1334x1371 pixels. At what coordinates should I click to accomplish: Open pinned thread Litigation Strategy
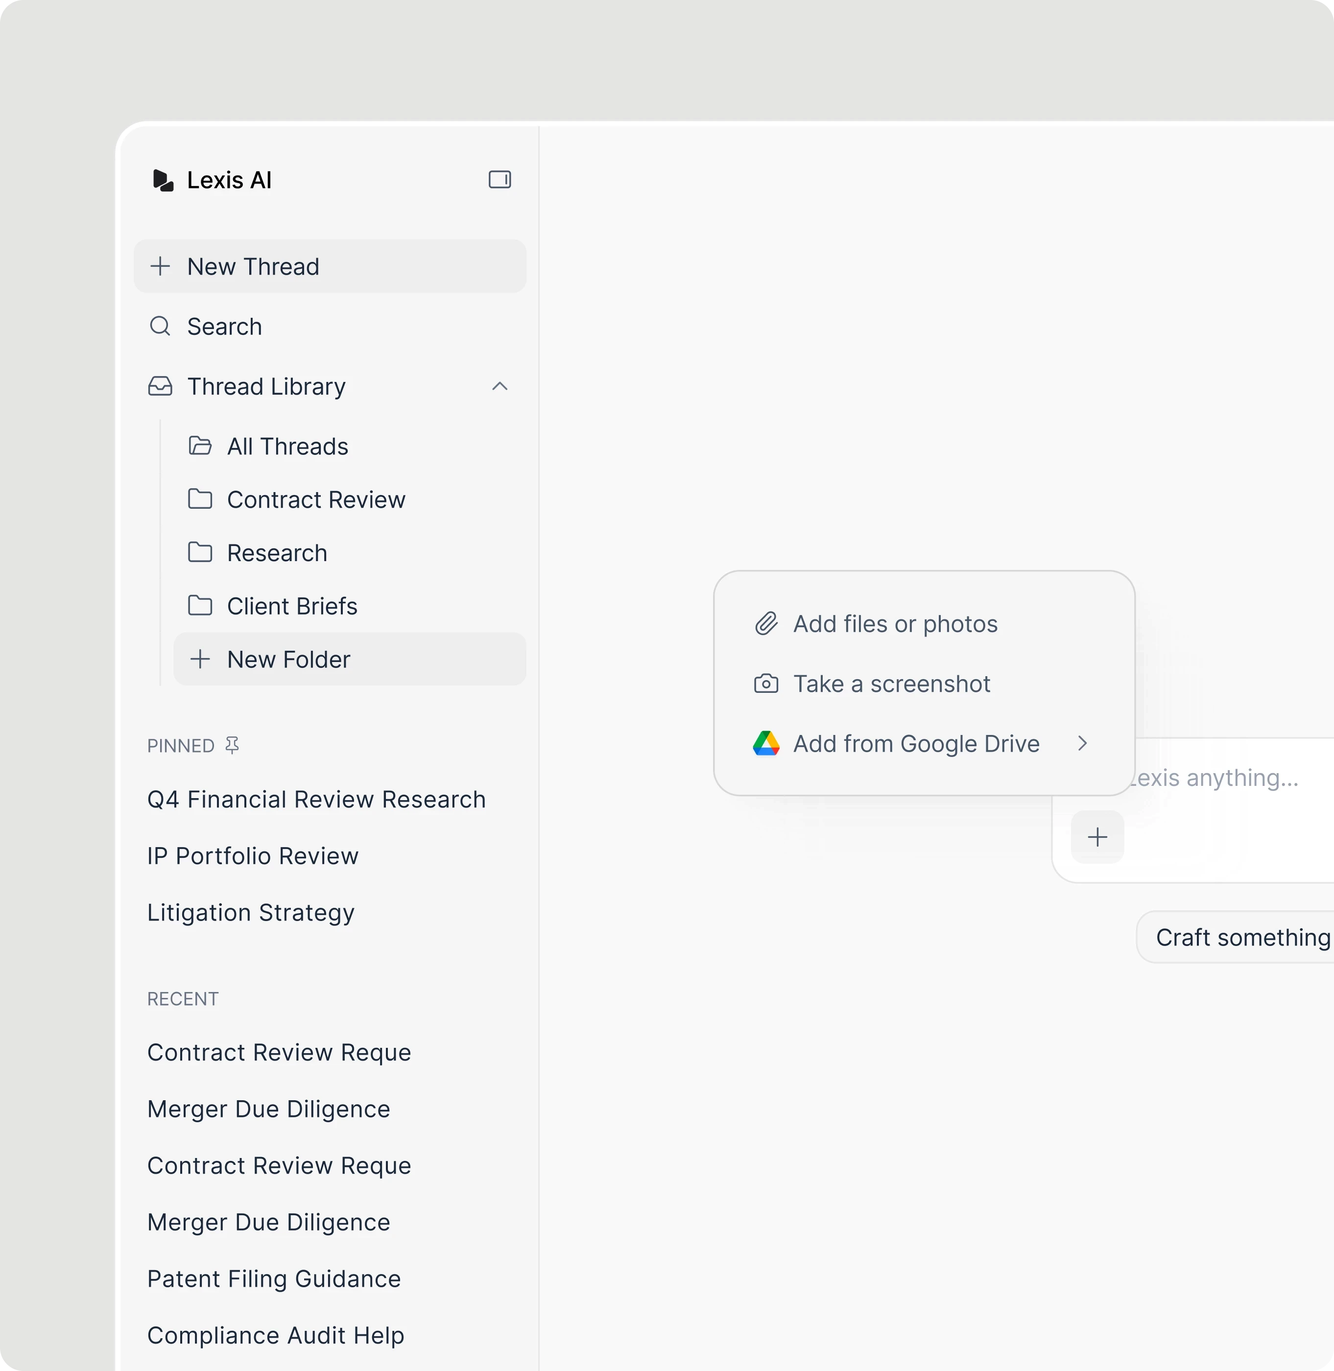click(251, 913)
